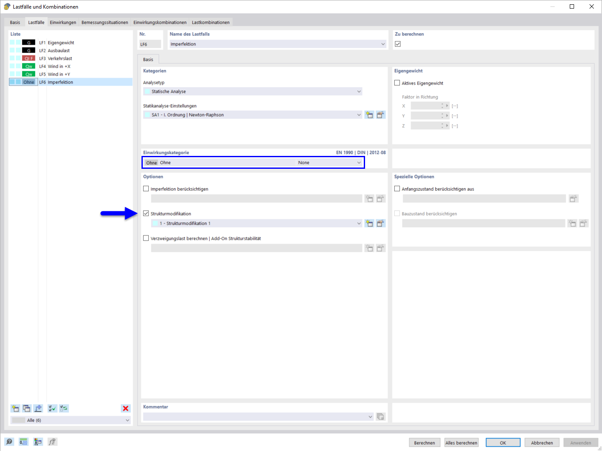Image resolution: width=602 pixels, height=451 pixels.
Task: Open the Einwirkungen tab
Action: pos(63,22)
